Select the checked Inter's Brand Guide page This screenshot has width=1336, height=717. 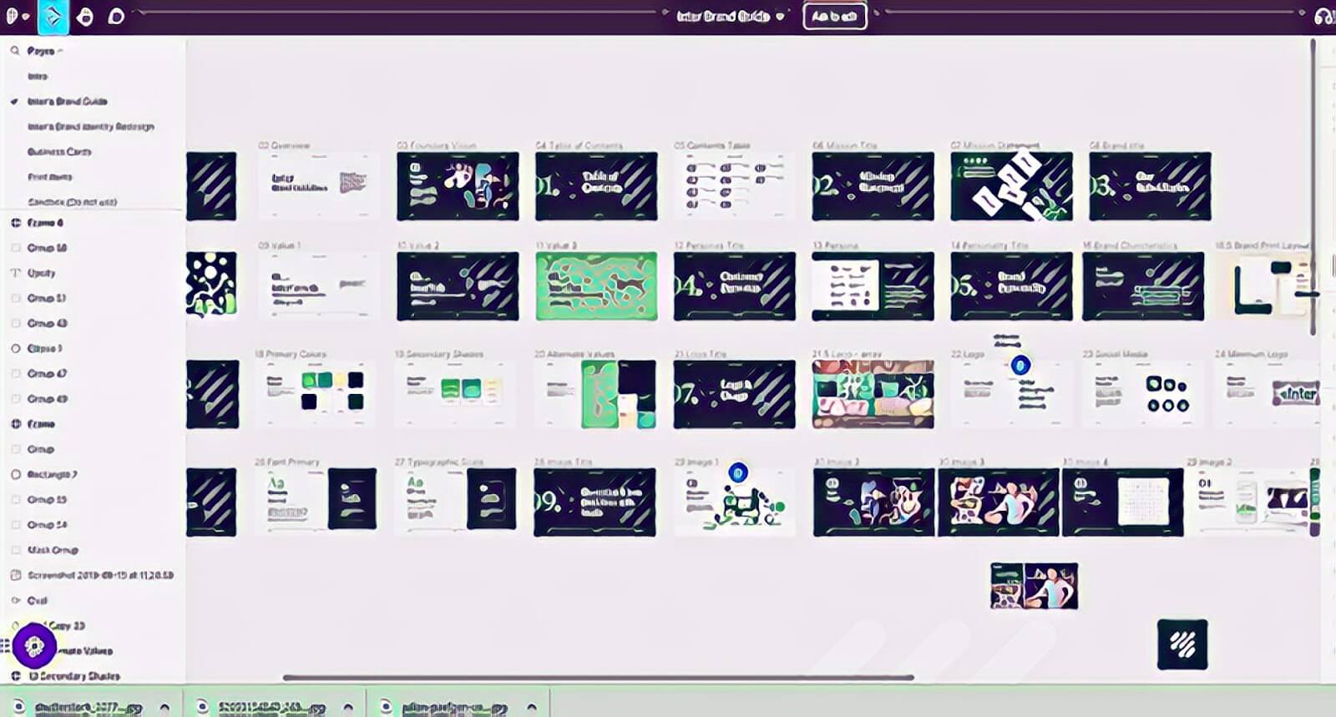point(68,101)
